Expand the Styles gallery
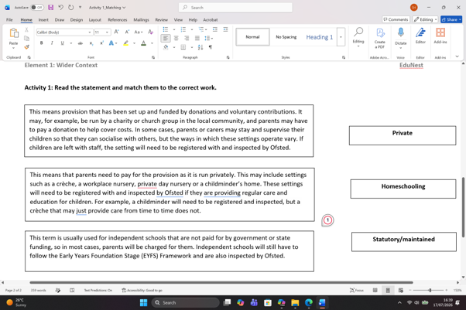 click(x=341, y=37)
